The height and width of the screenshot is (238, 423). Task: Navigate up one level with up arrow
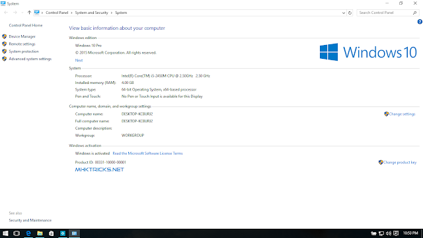tap(29, 13)
